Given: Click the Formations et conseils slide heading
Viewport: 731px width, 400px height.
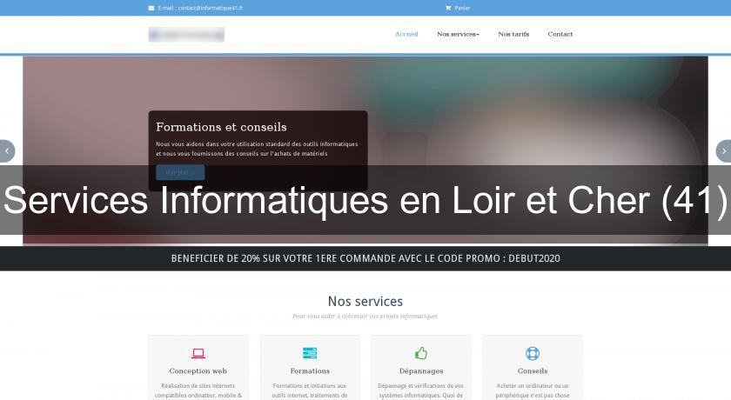Looking at the screenshot, I should coord(221,127).
